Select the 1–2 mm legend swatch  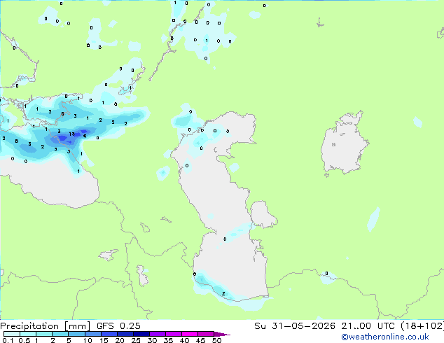[44, 334]
